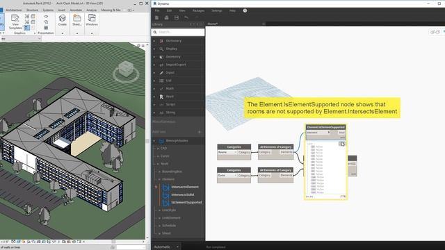Click the Library search field
445x250 pixels.
pyautogui.click(x=178, y=33)
